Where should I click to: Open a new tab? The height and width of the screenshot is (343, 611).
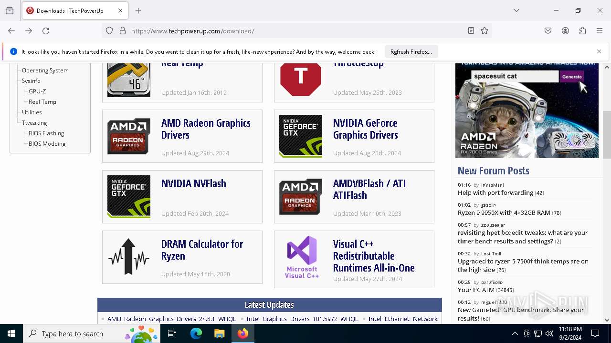(138, 10)
